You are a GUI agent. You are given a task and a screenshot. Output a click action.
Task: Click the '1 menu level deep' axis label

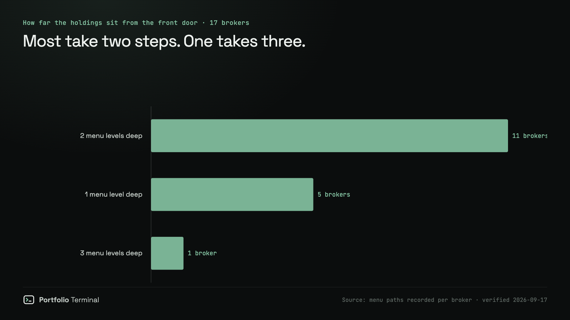(x=114, y=194)
